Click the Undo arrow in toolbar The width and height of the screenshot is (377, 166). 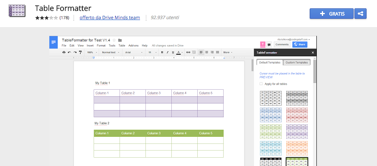(x=69, y=52)
